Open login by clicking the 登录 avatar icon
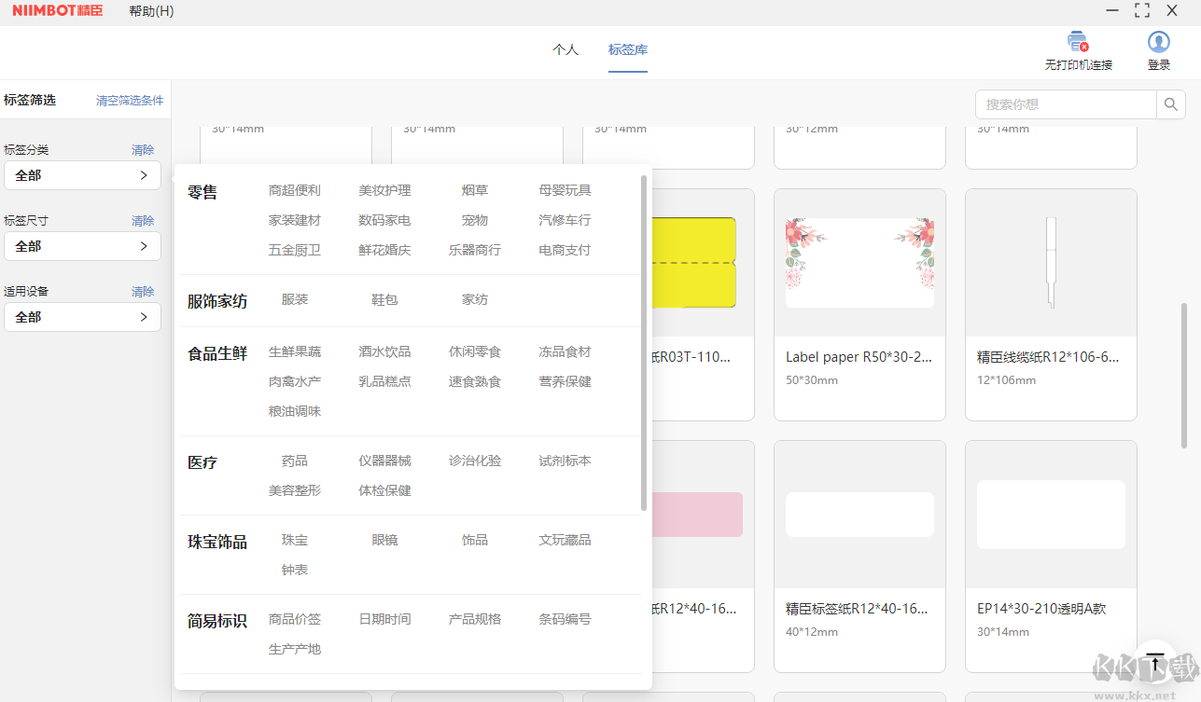The height and width of the screenshot is (702, 1201). [x=1158, y=41]
